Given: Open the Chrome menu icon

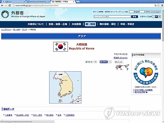Looking at the screenshot, I should point(162,6).
